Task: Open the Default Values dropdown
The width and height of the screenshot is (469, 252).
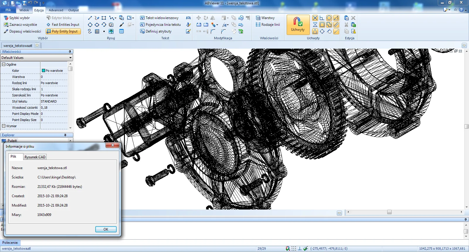Action: tap(70, 58)
